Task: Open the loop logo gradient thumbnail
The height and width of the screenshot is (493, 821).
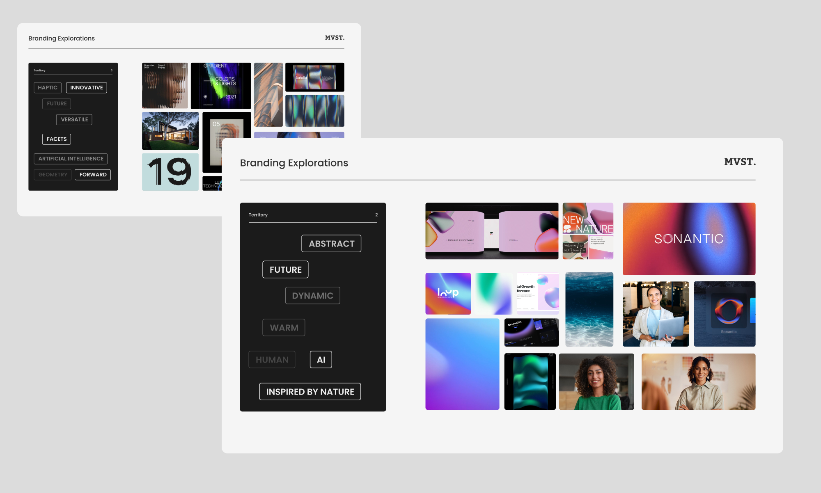Action: pyautogui.click(x=448, y=294)
